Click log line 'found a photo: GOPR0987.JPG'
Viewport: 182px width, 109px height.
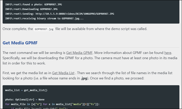pos(34,4)
